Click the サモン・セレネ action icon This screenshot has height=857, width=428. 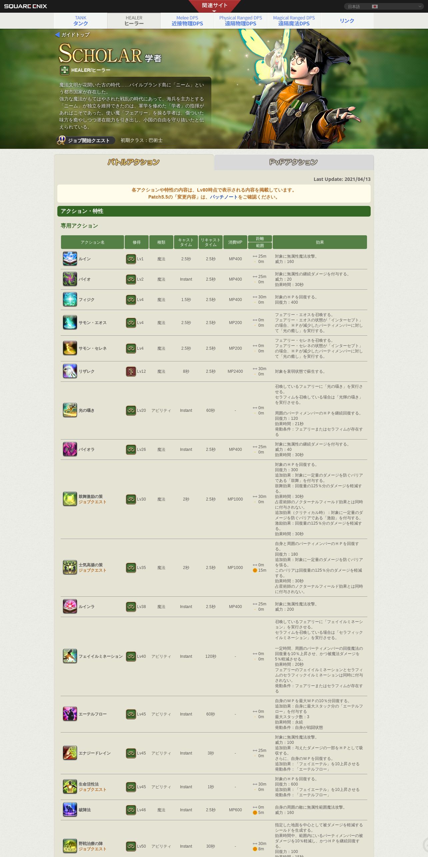click(x=70, y=348)
